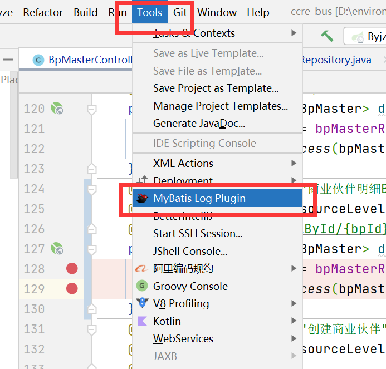Select JAXB menu entry
Image resolution: width=386 pixels, height=369 pixels.
[217, 356]
